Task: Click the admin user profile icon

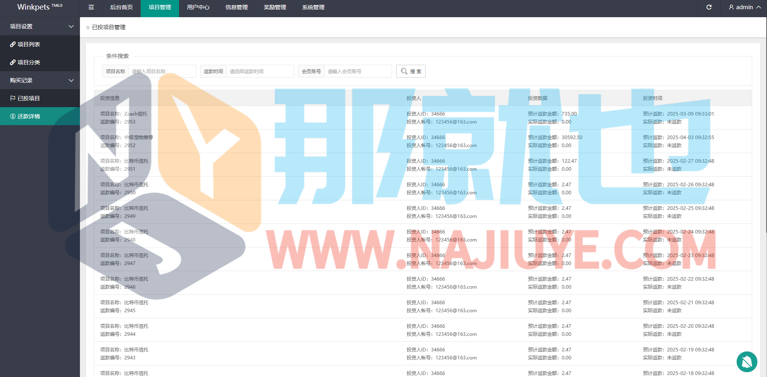Action: (x=731, y=7)
